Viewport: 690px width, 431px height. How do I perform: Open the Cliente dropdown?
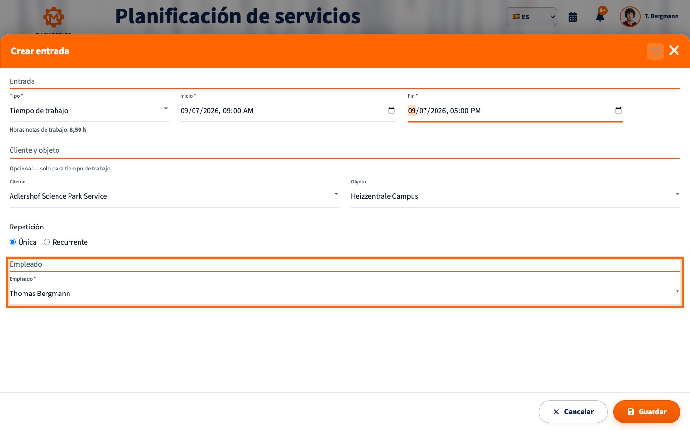pyautogui.click(x=174, y=196)
